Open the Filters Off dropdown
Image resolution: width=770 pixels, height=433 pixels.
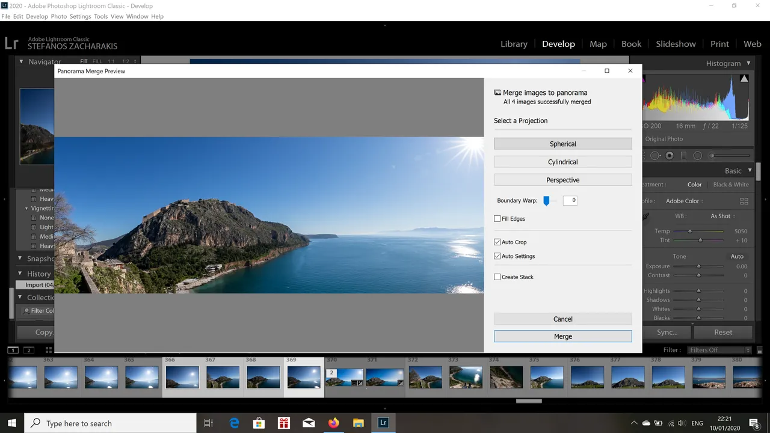(x=720, y=350)
